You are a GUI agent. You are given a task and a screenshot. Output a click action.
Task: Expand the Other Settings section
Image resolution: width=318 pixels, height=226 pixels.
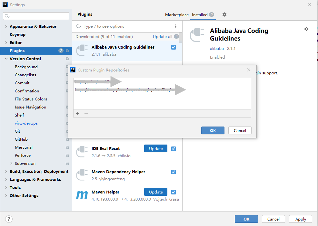pos(6,196)
